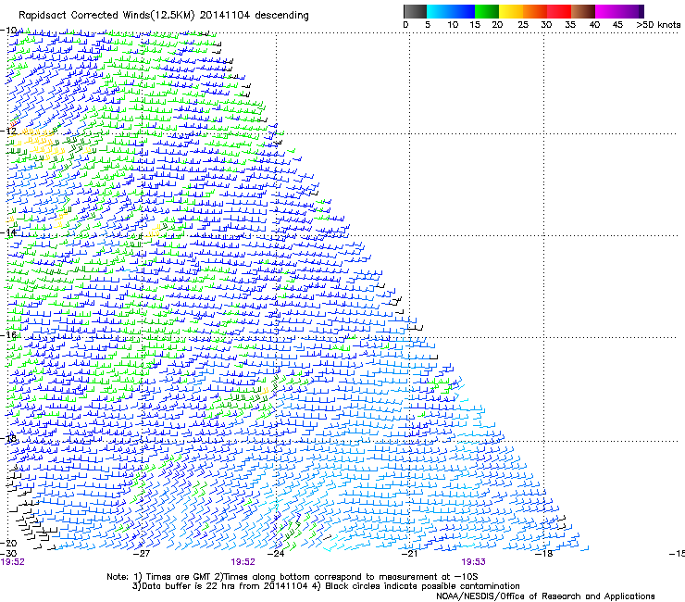Screen dimensions: 685x602
Task: Click the orange 25-30 knots legend segment
Action: (535, 11)
